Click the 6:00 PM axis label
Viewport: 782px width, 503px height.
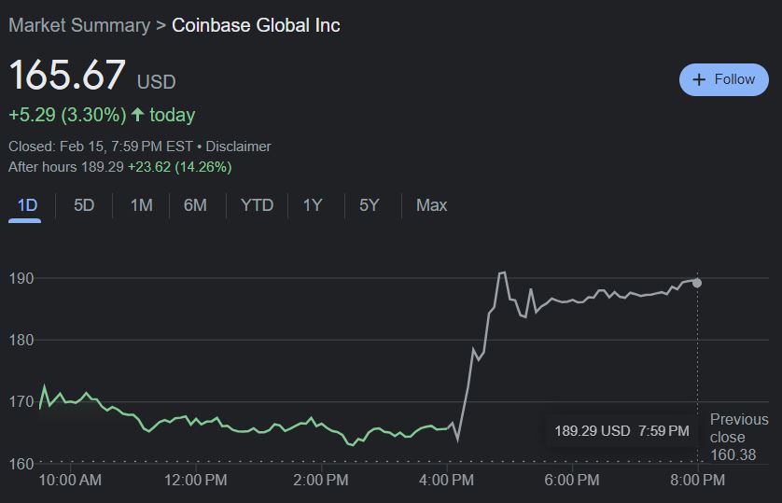click(571, 480)
